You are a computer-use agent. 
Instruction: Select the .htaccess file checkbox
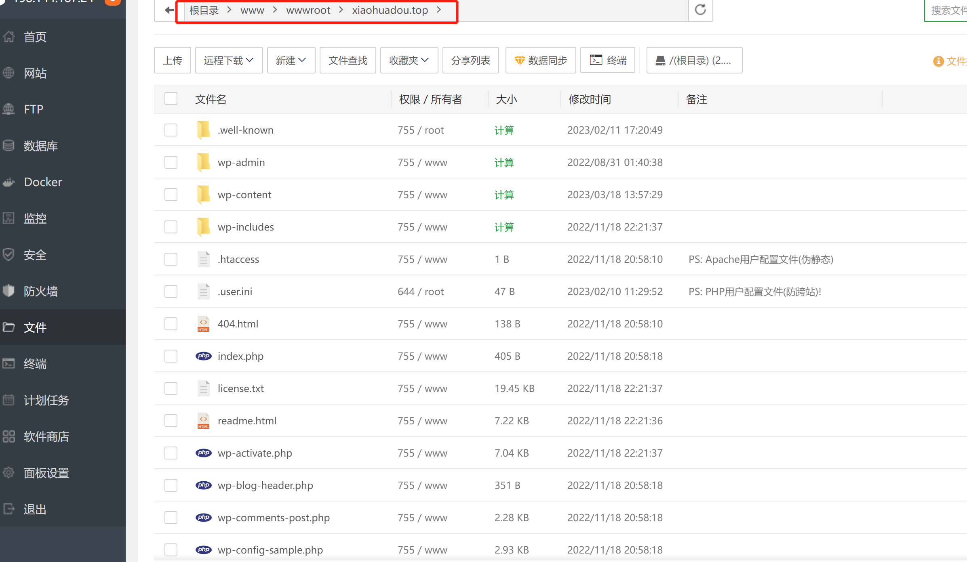click(x=171, y=259)
